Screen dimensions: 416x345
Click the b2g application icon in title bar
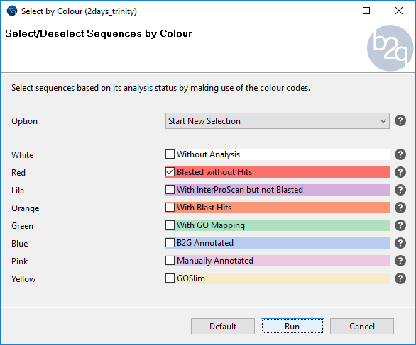pyautogui.click(x=12, y=11)
